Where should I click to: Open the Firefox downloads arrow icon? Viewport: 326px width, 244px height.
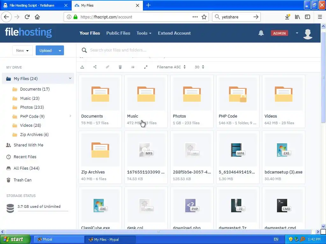[x=287, y=17]
